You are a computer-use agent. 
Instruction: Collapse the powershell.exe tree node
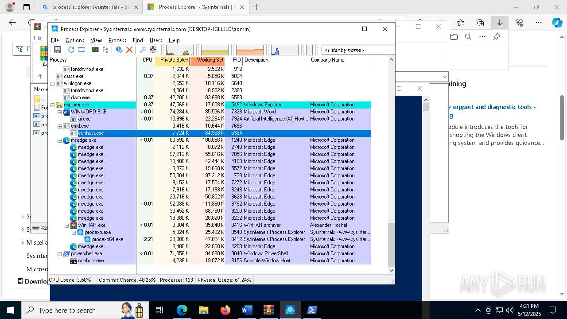[x=59, y=253]
